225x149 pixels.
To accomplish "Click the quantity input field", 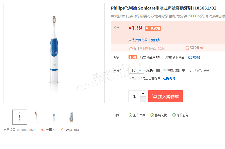I will pyautogui.click(x=134, y=96).
